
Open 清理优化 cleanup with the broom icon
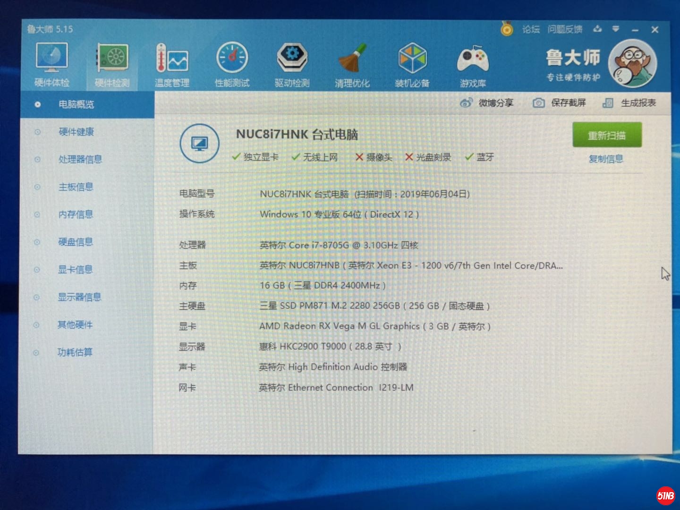[352, 64]
